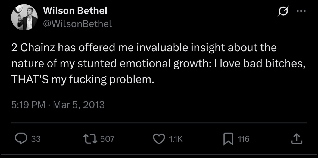
Task: Click the 116 bookmarks count
Action: (x=243, y=139)
